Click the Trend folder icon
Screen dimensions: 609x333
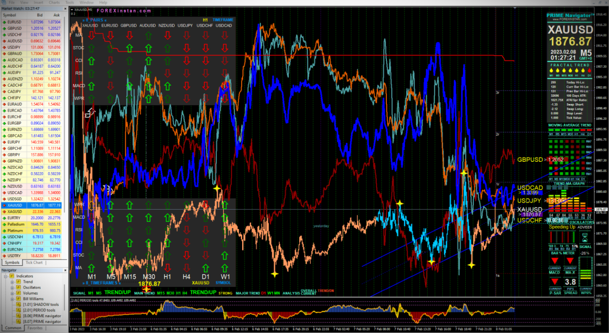pyautogui.click(x=19, y=281)
